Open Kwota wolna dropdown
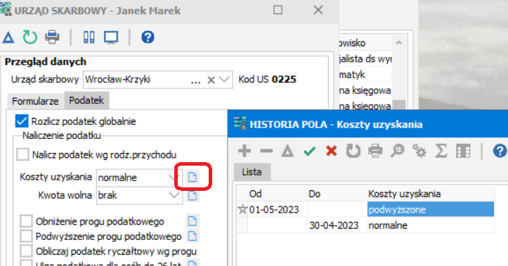Image resolution: width=508 pixels, height=266 pixels. coord(174,195)
